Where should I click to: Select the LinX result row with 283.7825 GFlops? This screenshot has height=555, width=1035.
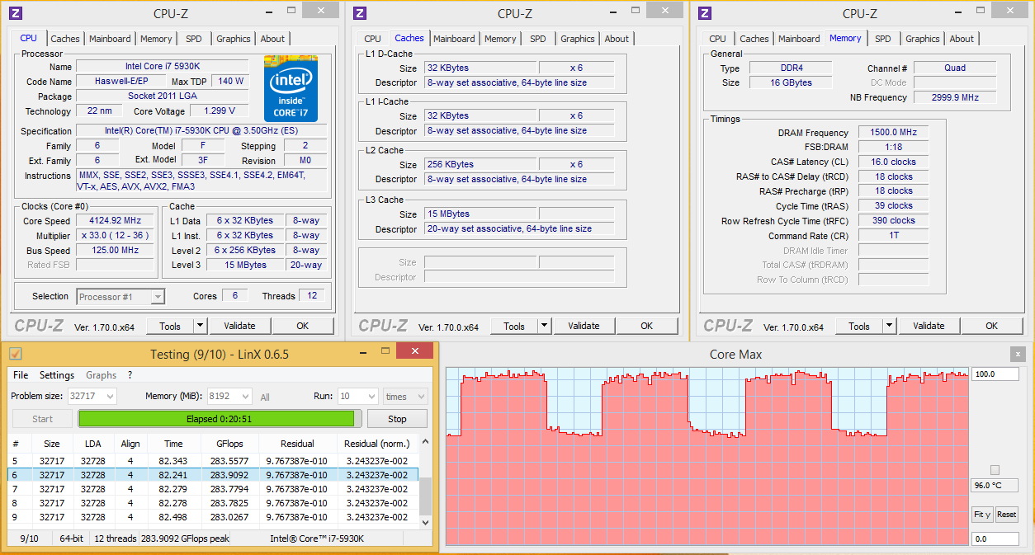point(213,503)
